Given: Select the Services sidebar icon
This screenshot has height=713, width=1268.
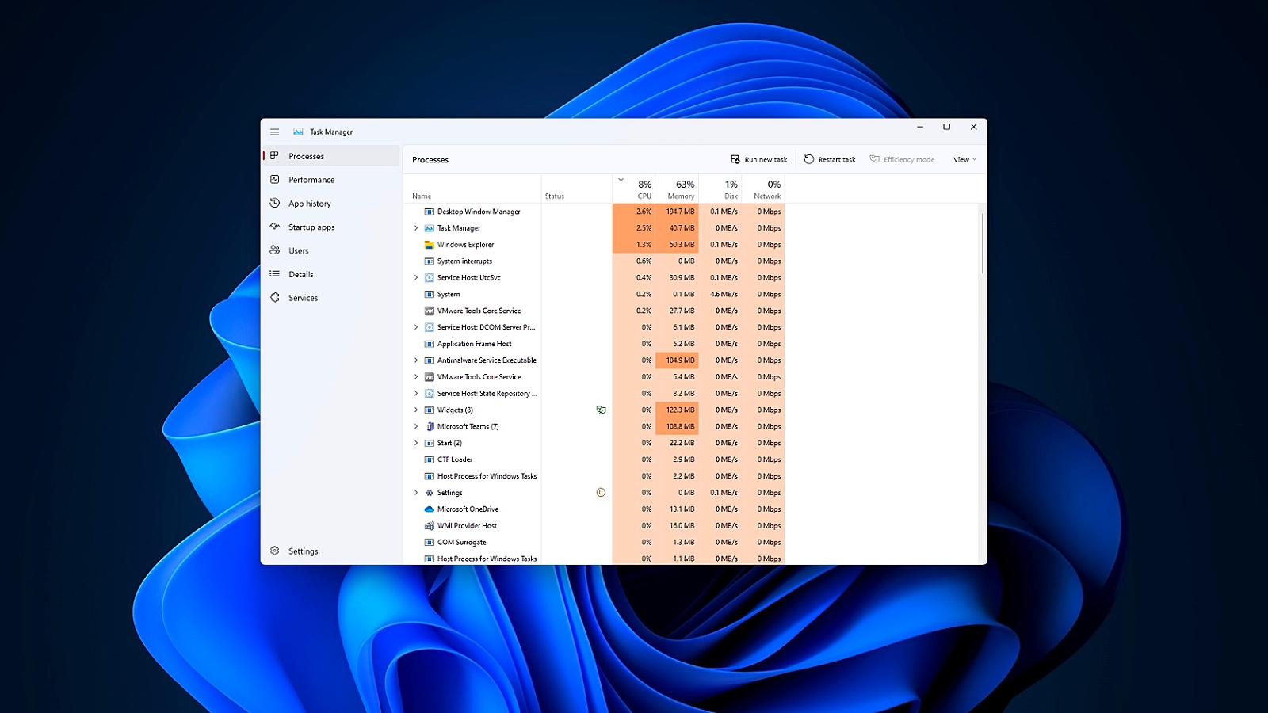Looking at the screenshot, I should pos(274,298).
